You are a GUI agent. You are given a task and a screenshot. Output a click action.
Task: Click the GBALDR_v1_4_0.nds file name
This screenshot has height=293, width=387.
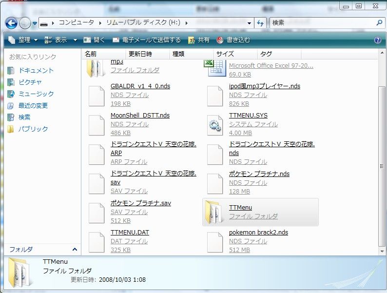[x=140, y=86]
